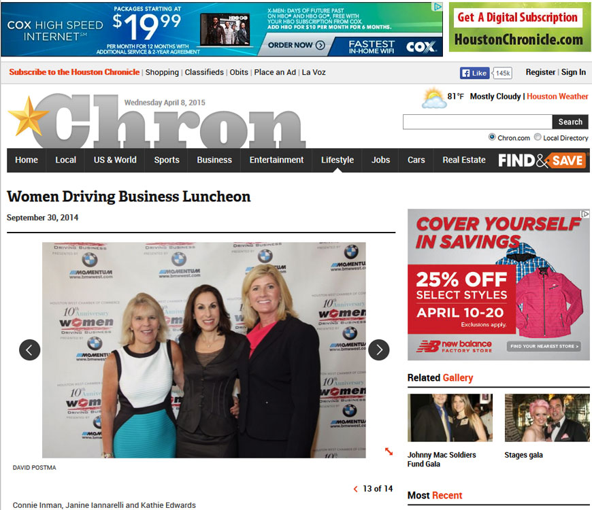Click Subscribe to the Houston Chronicle link
This screenshot has height=510, width=592.
(x=74, y=72)
